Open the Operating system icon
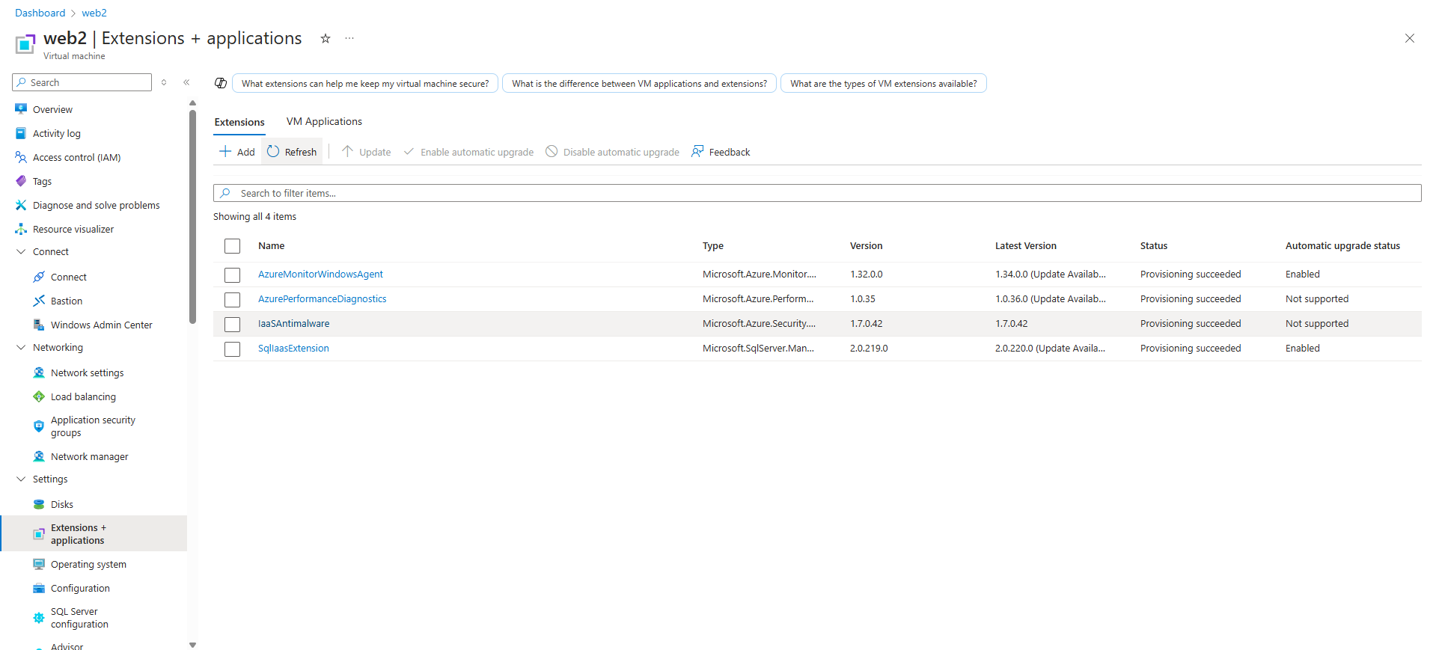Screen dimensions: 1436x650 coord(39,564)
